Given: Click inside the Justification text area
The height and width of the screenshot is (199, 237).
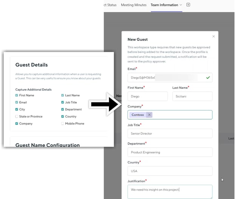Looking at the screenshot, I should tap(170, 191).
